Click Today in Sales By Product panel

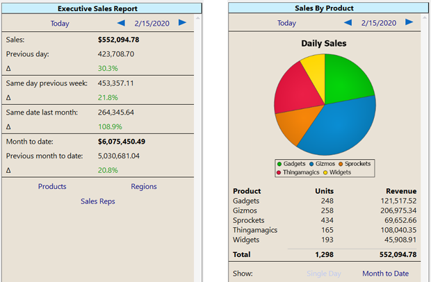click(286, 23)
